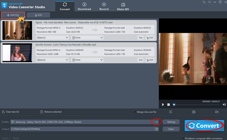Click the Jennifer Aniston file name text
Screen dimensions: 227x140
point(66,45)
